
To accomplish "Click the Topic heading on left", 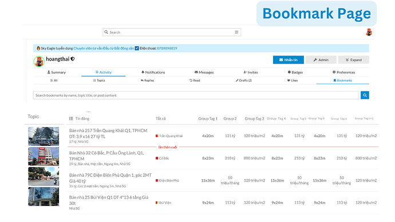I will [x=33, y=117].
